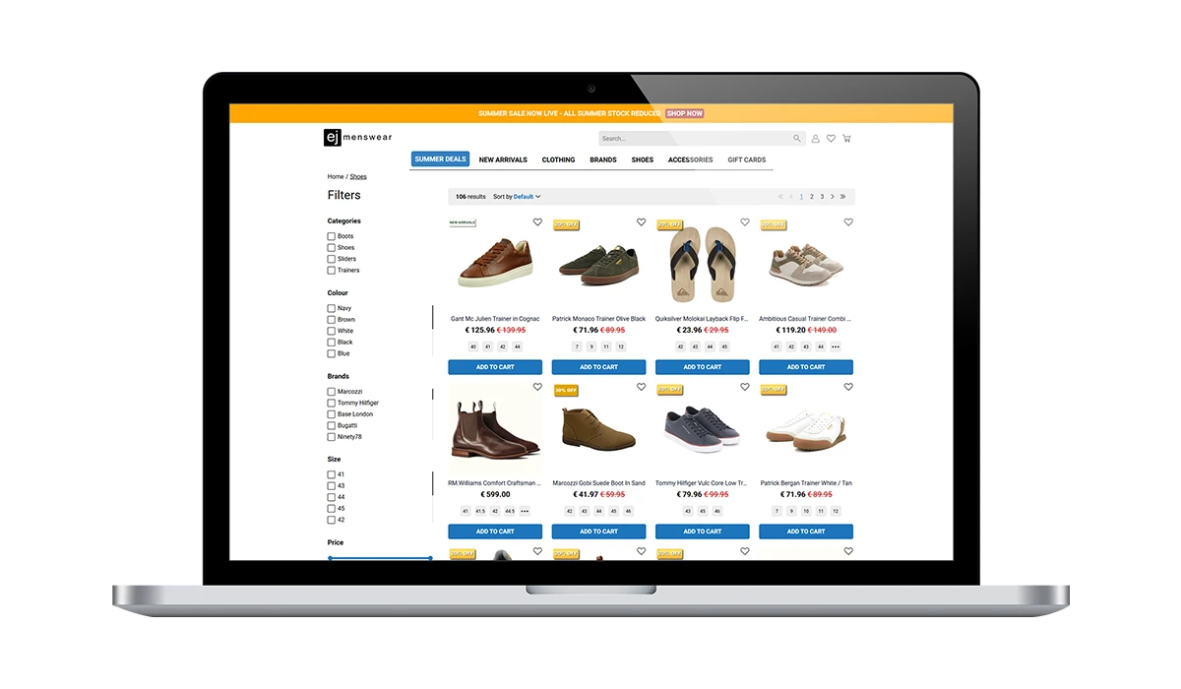Add Gant Mc Julien Trainer to wishlist

click(537, 222)
